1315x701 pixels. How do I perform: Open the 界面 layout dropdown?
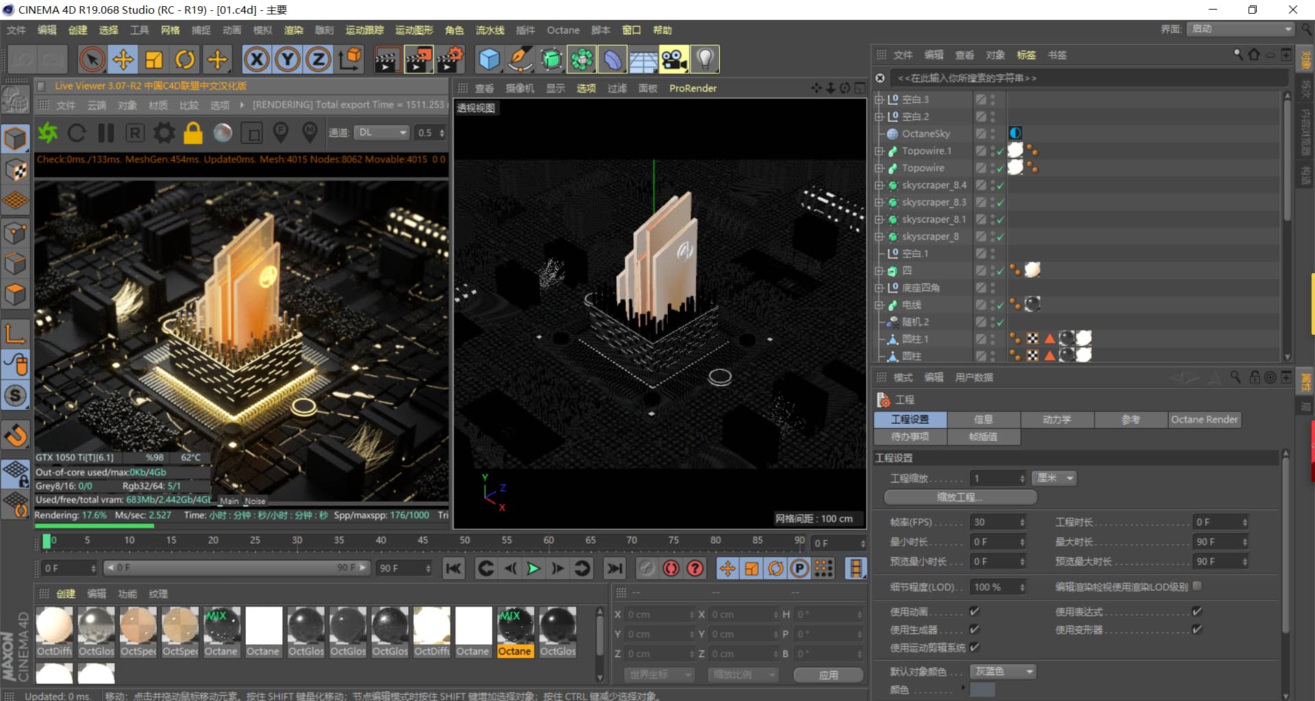tap(1240, 29)
